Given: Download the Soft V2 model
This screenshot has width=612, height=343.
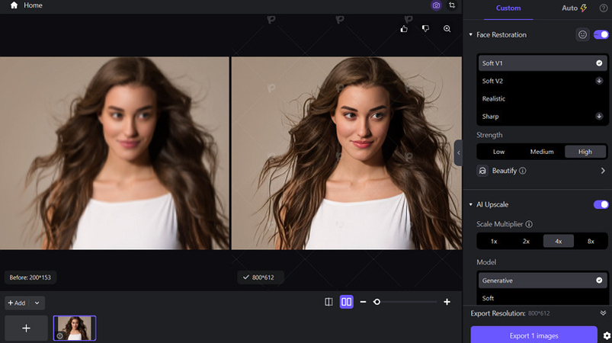Looking at the screenshot, I should pos(599,81).
